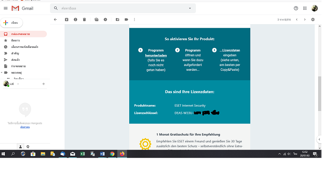
Task: Delete this email with trash icon
Action: coord(84,19)
